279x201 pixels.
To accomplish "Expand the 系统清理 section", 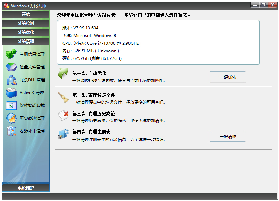I will pos(26,42).
